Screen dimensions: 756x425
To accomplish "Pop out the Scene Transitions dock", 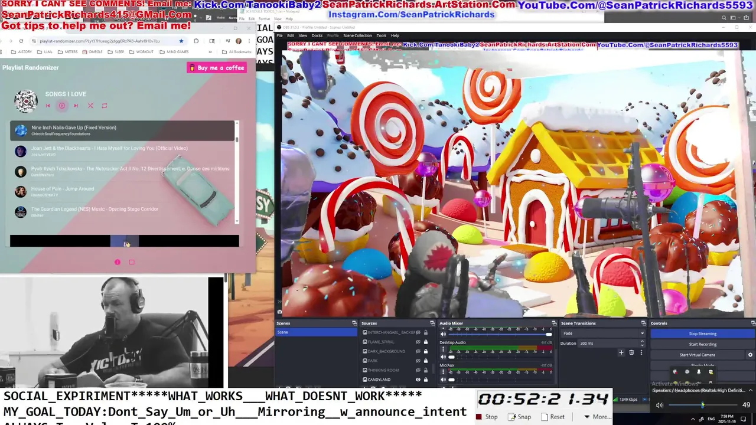I will 644,323.
